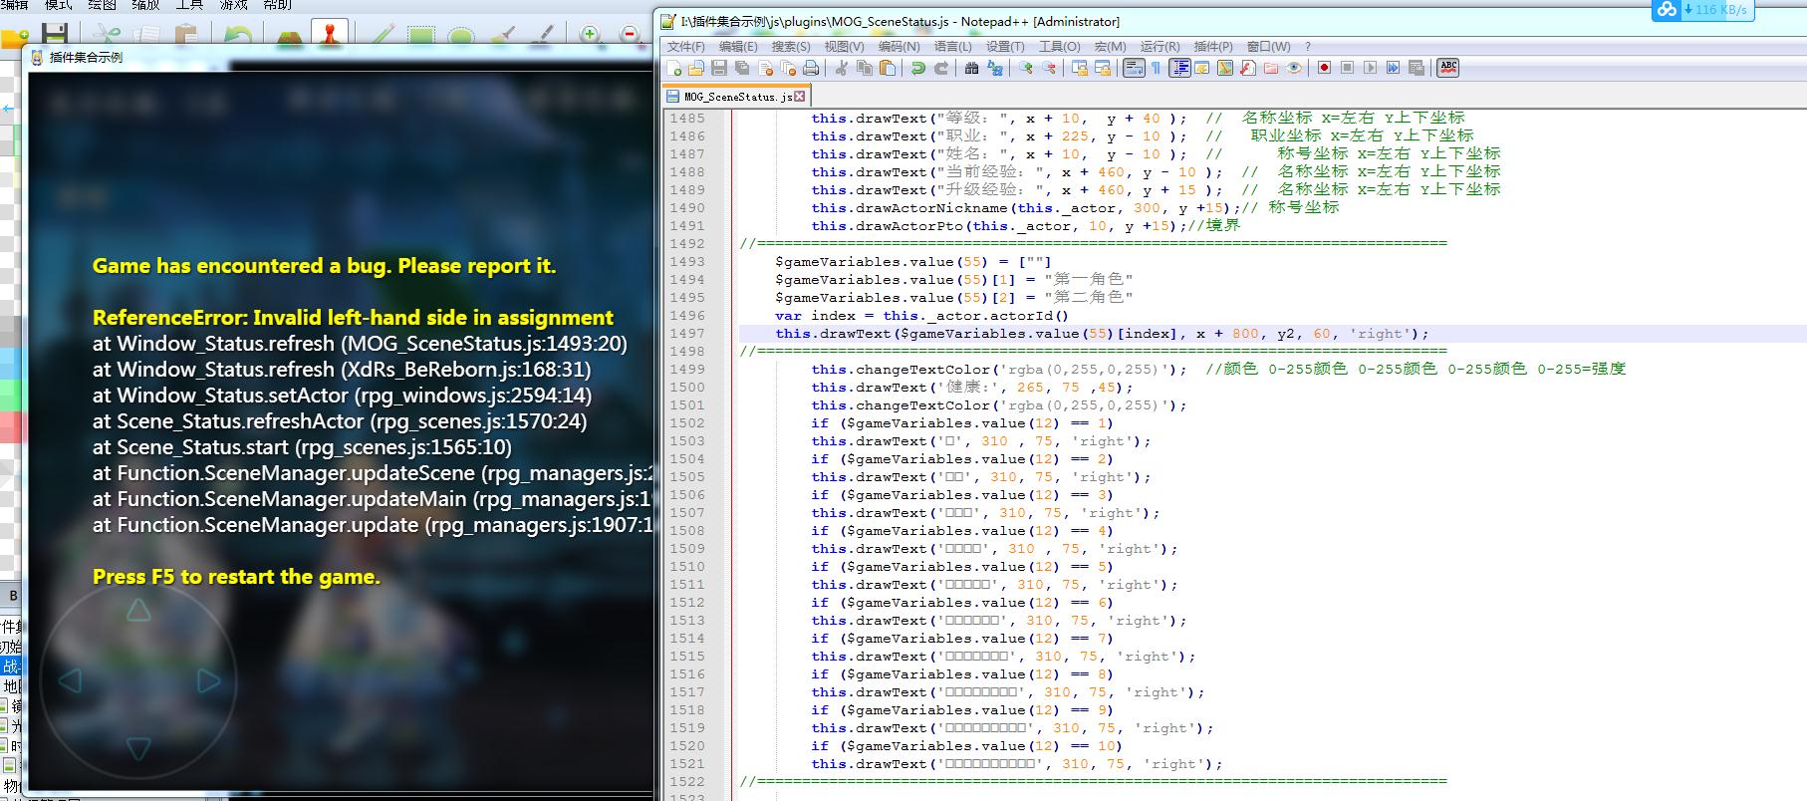Select the MOG_SceneStatus.js tab
Image resolution: width=1807 pixels, height=801 pixels.
pos(737,97)
